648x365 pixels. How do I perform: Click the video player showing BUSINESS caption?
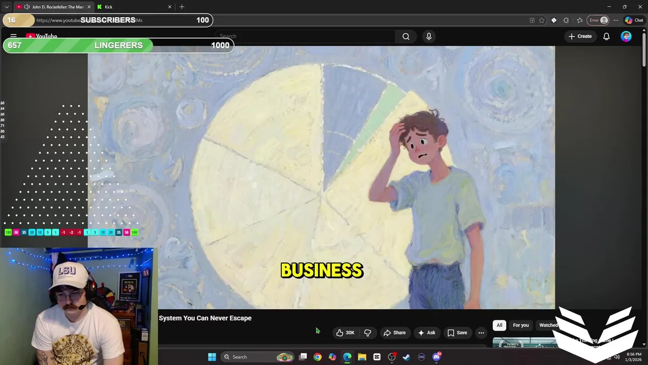pos(321,177)
